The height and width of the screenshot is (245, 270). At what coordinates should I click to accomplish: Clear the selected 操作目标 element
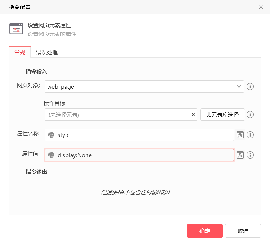point(193,115)
